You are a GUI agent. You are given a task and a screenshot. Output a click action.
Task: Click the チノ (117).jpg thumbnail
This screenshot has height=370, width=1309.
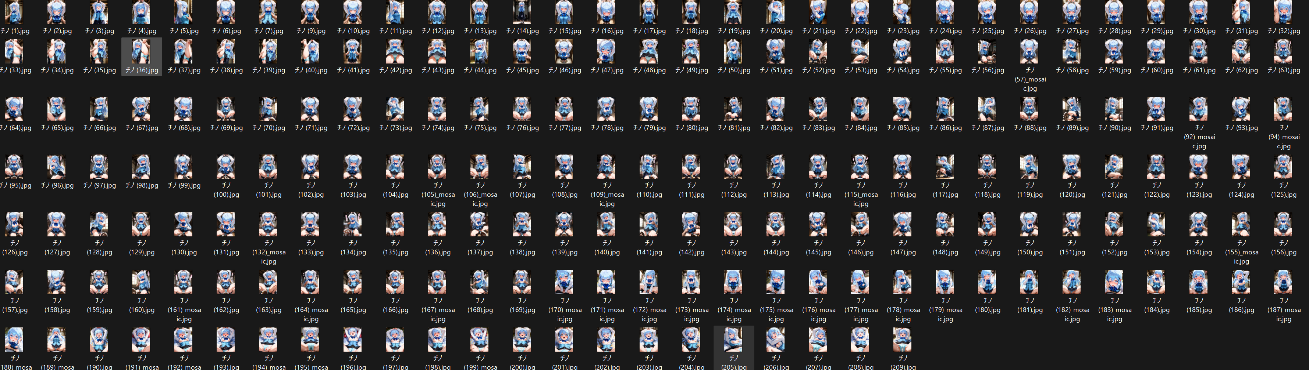tap(945, 167)
